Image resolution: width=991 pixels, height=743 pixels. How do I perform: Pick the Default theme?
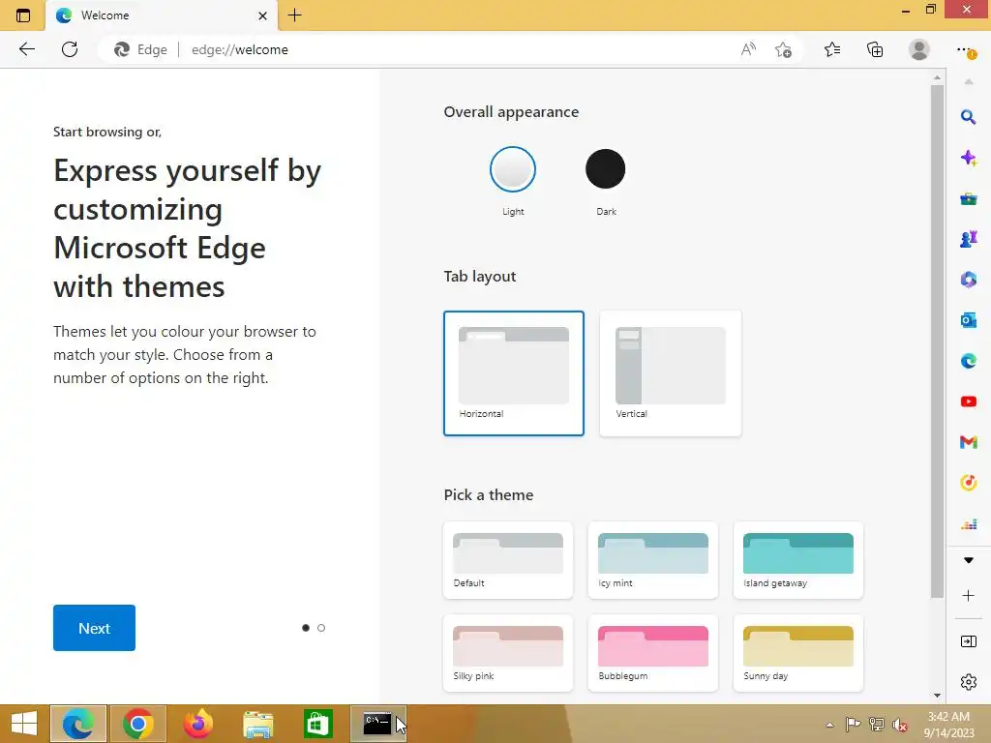click(x=508, y=560)
